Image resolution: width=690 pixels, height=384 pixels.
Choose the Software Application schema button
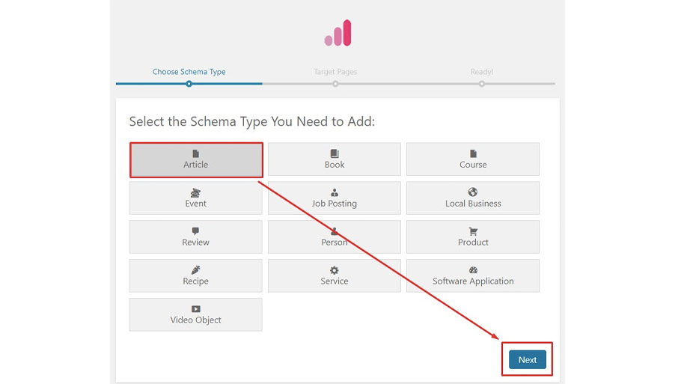pos(473,276)
